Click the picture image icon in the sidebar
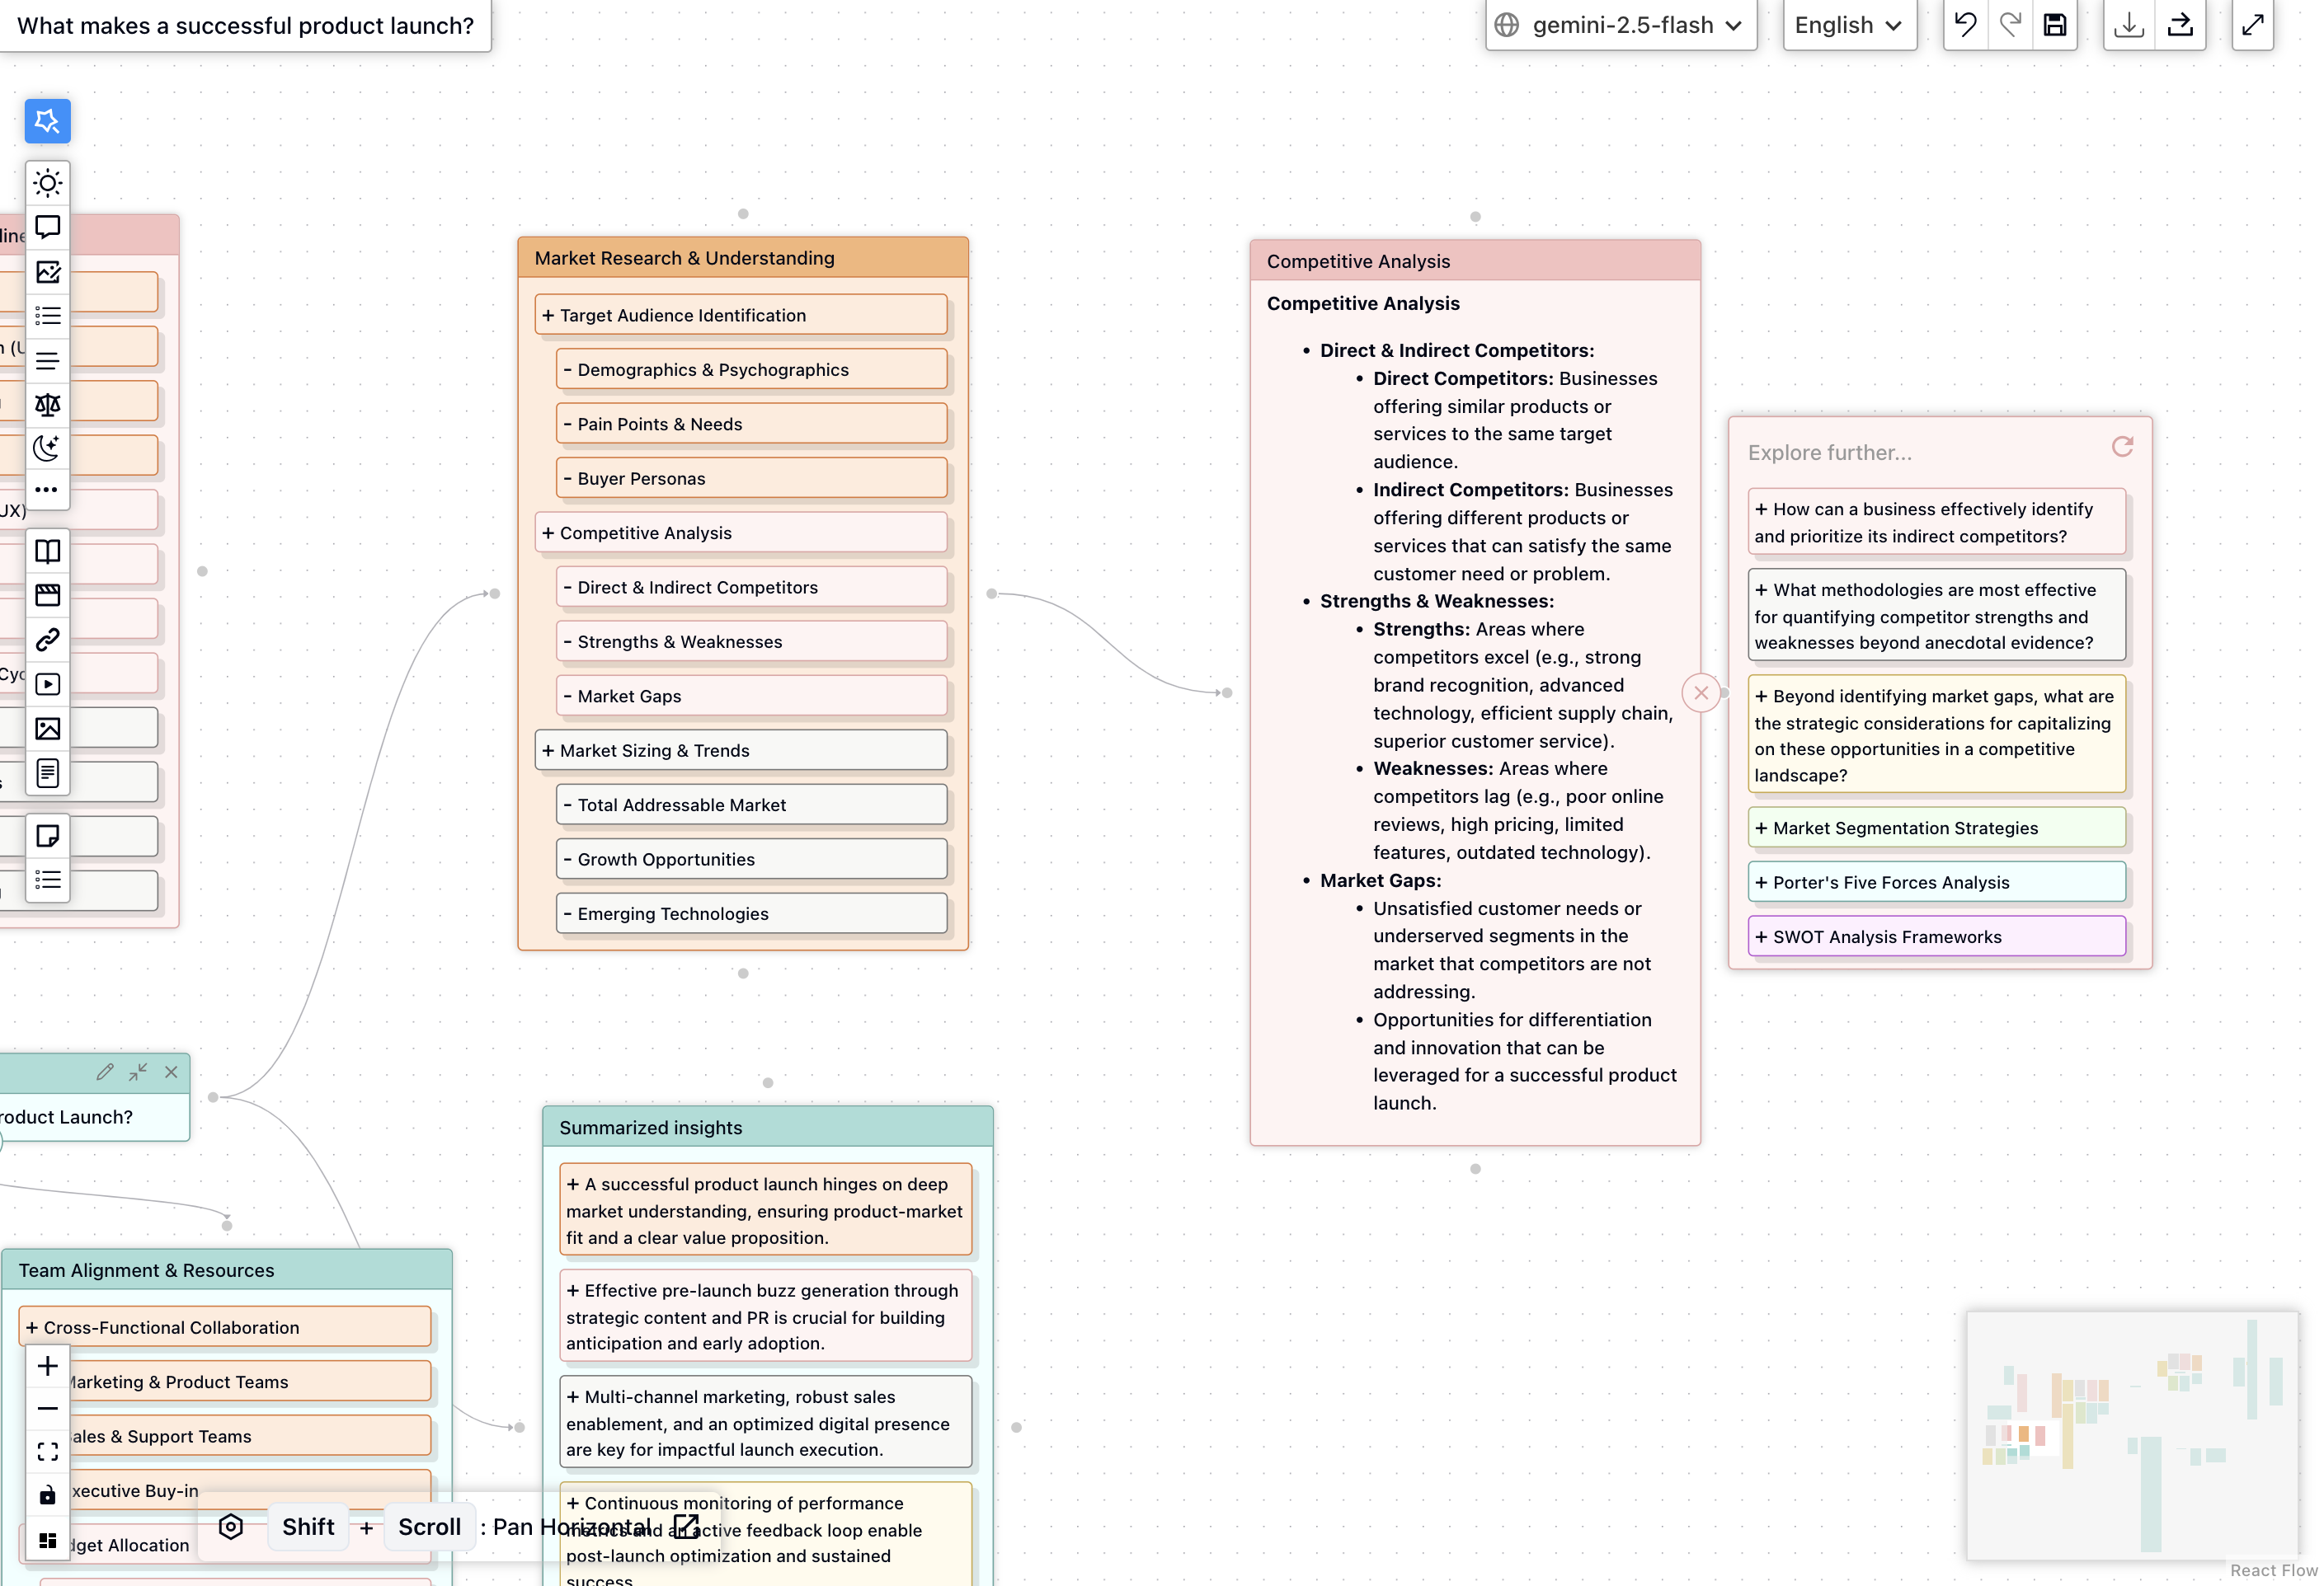Screen dimensions: 2324x1586 47,729
